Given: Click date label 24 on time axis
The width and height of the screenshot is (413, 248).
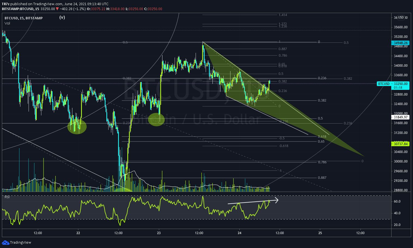Looking at the screenshot, I should [x=239, y=233].
